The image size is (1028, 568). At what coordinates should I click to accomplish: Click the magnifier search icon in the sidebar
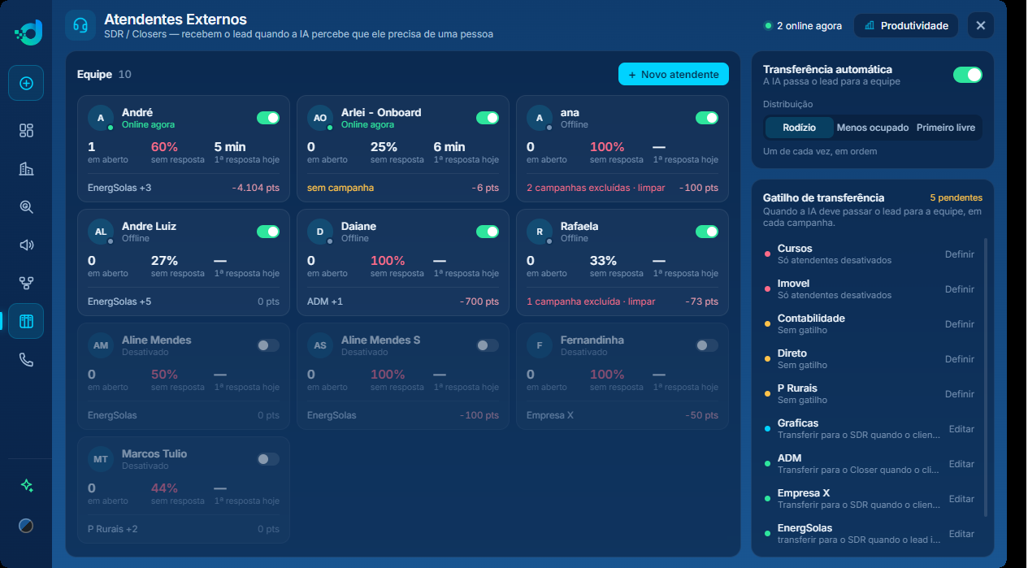pos(26,207)
